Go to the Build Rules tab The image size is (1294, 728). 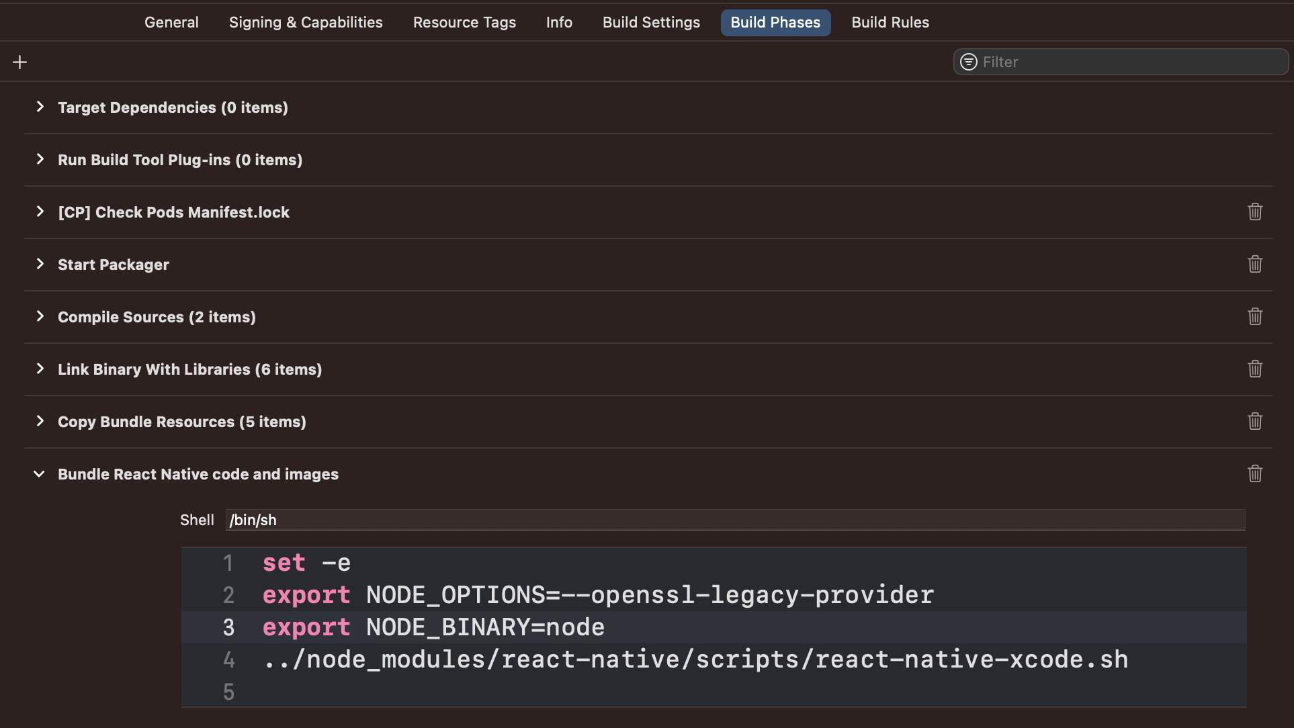point(890,23)
